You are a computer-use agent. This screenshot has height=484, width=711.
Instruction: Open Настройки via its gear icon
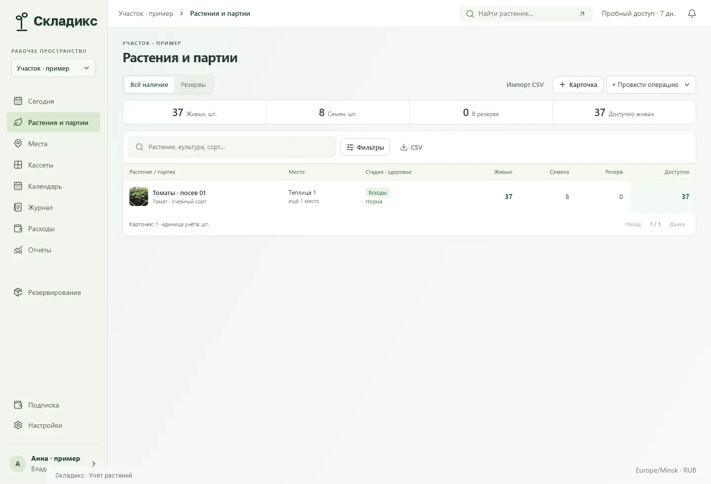pos(18,425)
